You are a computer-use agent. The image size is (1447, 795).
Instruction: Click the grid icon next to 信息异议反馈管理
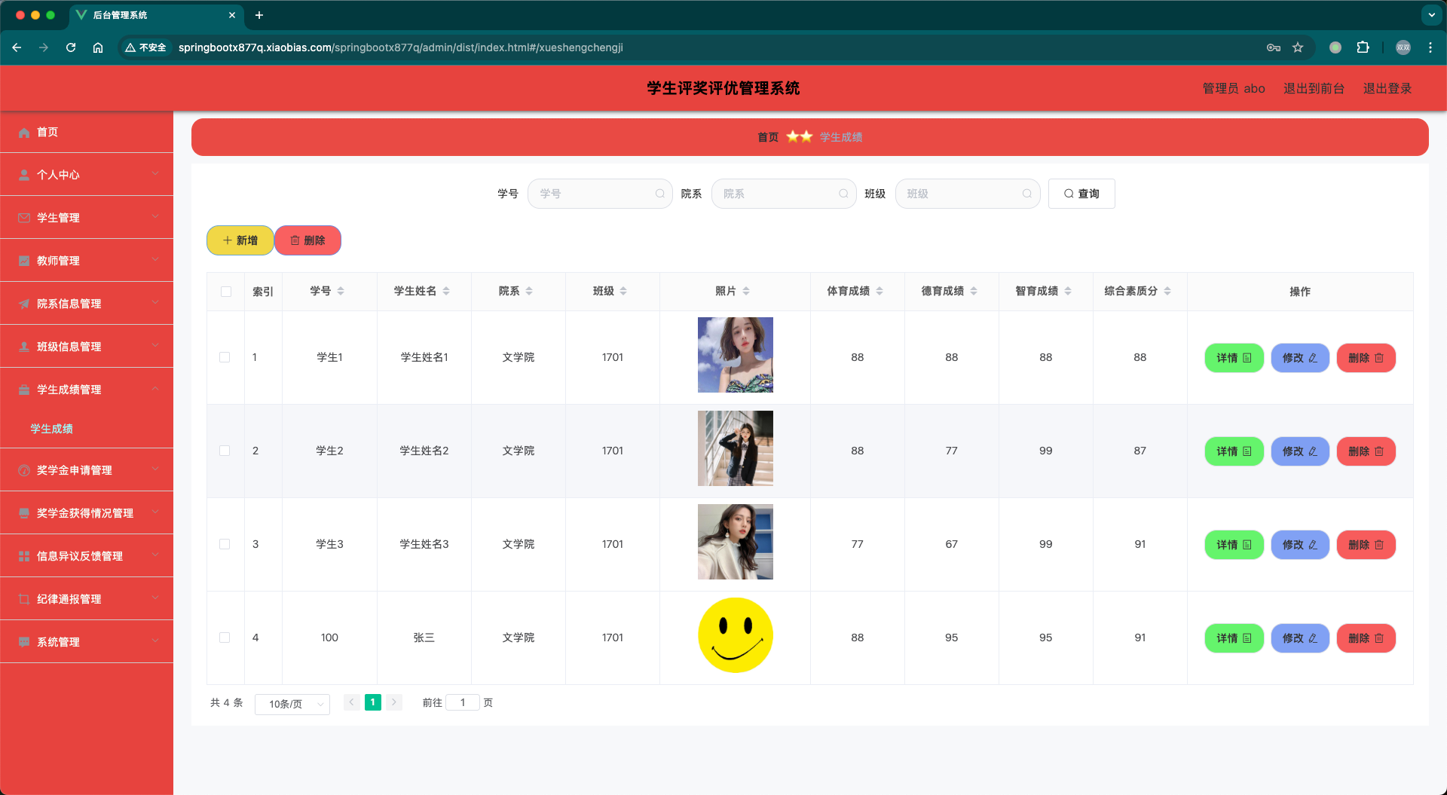[x=24, y=556]
